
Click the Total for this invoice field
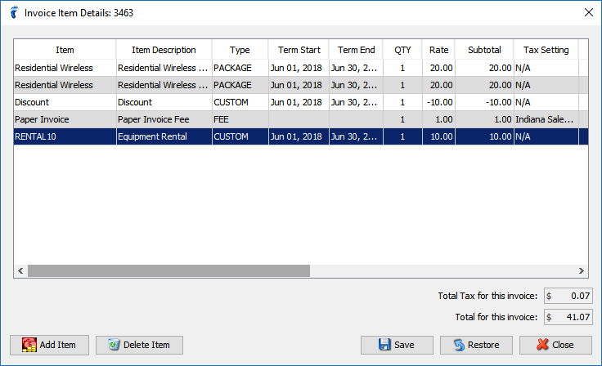tap(568, 317)
